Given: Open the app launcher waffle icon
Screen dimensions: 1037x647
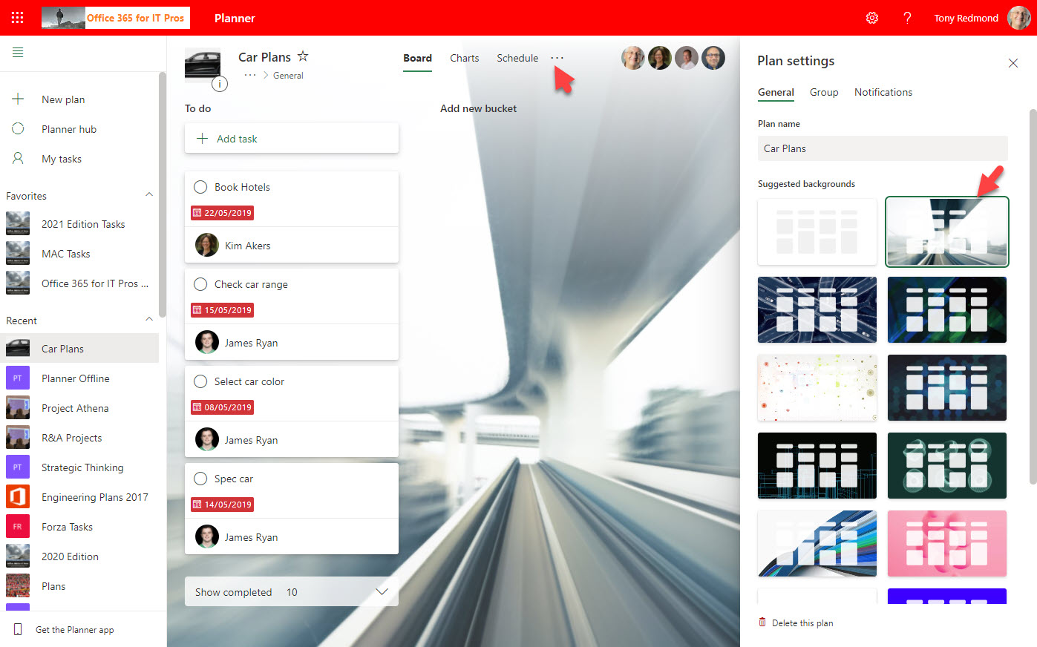Looking at the screenshot, I should 18,18.
